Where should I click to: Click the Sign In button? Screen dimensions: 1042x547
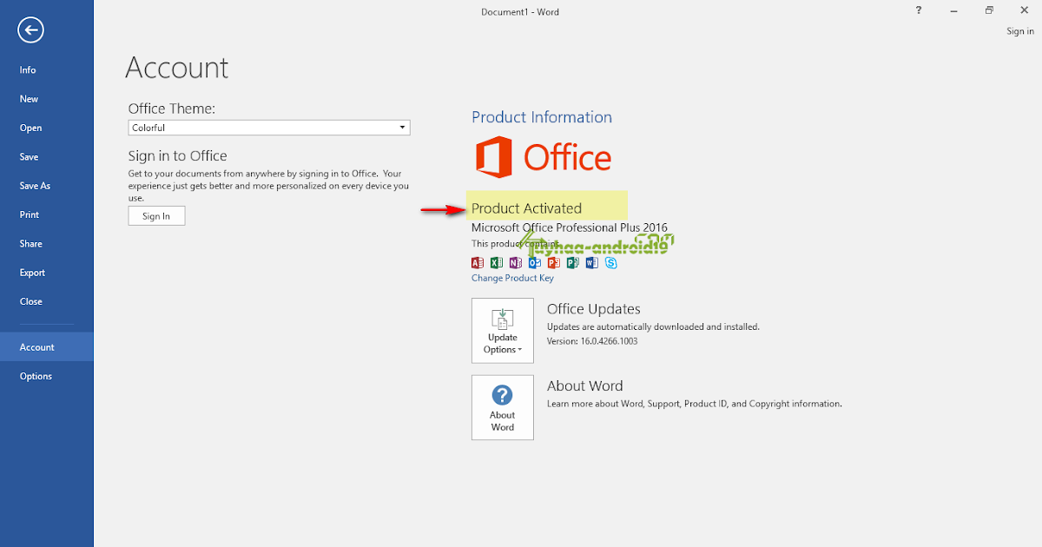pos(156,215)
